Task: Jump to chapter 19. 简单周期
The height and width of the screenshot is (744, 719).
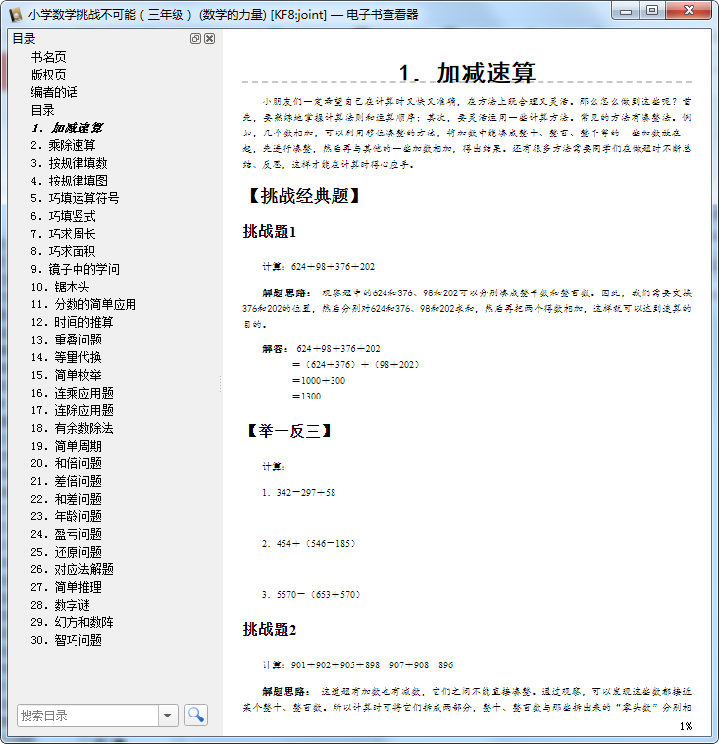Action: tap(67, 446)
